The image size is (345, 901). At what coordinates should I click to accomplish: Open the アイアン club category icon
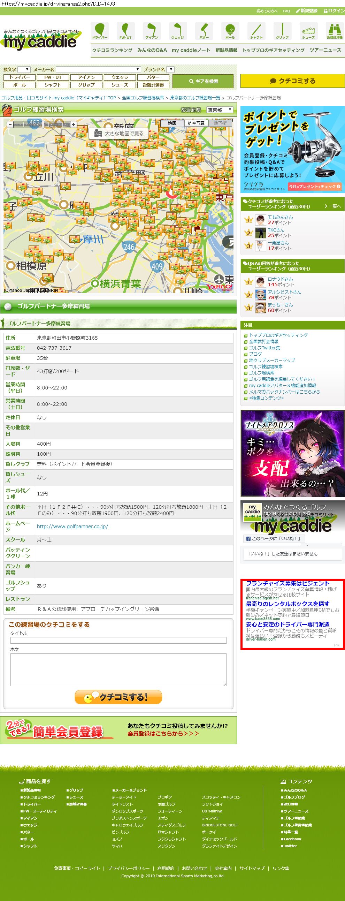pyautogui.click(x=152, y=31)
